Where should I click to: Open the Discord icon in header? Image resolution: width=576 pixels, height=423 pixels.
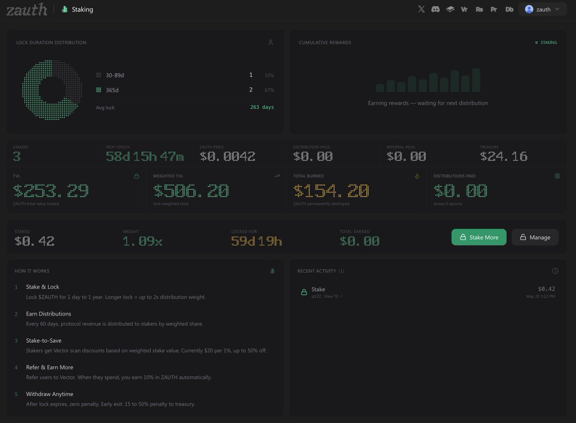click(x=435, y=9)
